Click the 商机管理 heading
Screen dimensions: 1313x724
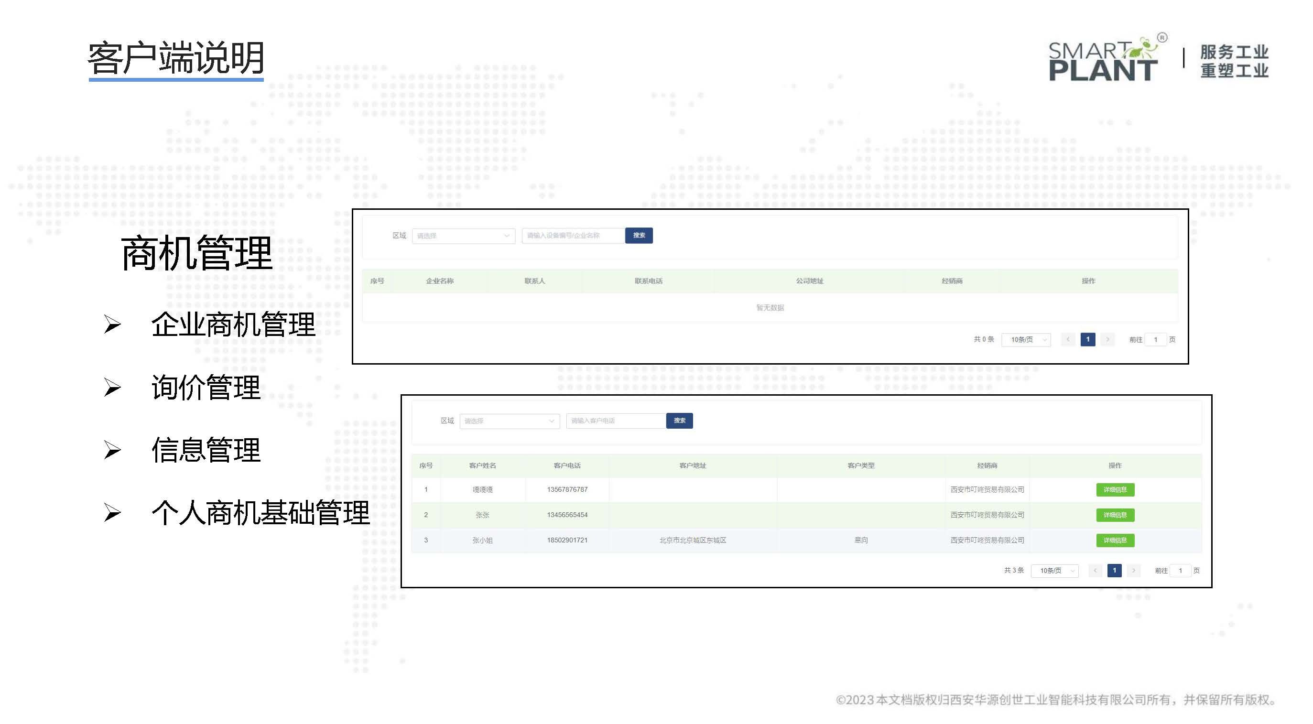click(197, 253)
